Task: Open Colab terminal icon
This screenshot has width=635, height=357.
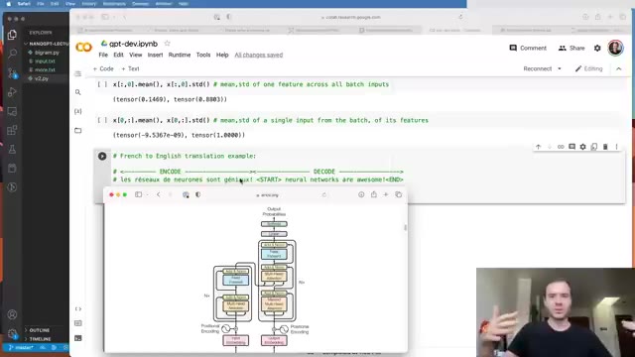Action: point(77,338)
